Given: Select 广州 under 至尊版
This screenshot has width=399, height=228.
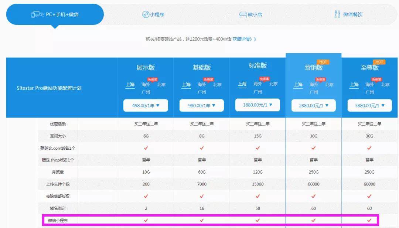Looking at the screenshot, I should (x=369, y=92).
